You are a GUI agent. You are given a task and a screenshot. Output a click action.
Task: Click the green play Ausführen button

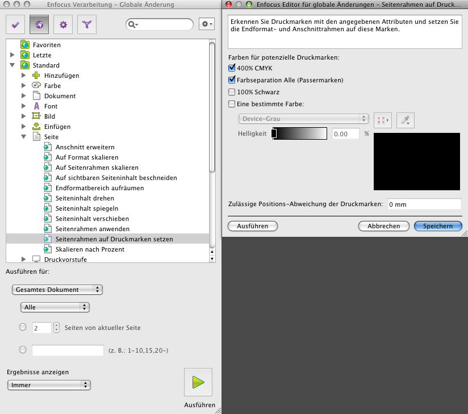coord(198,382)
